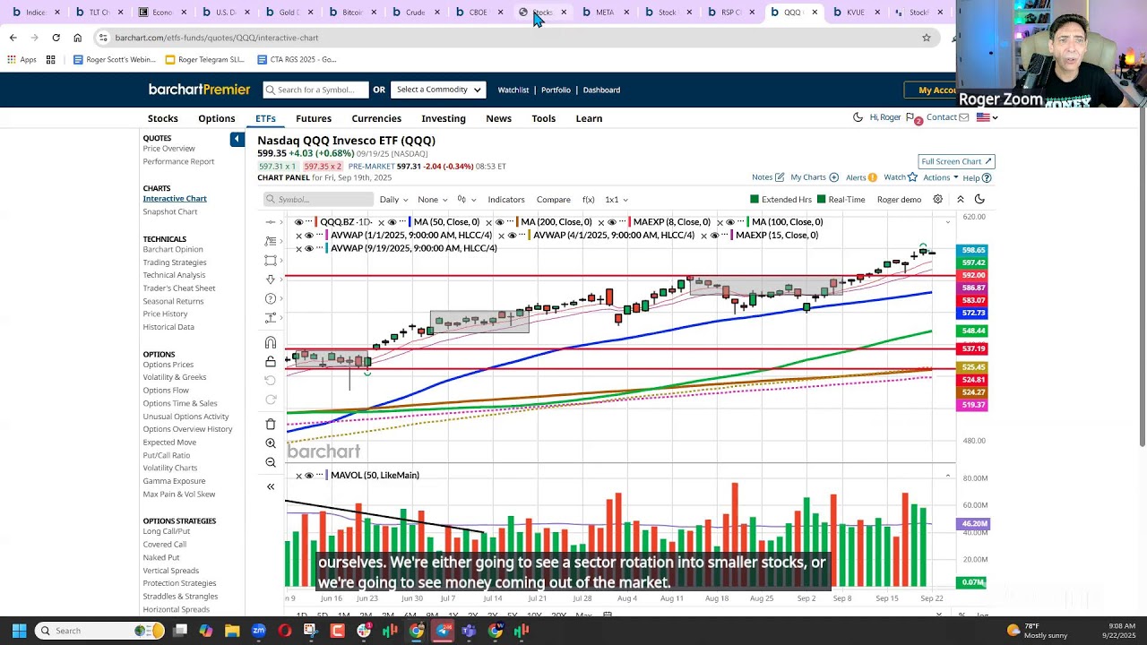Image resolution: width=1147 pixels, height=645 pixels.
Task: Open the Put/Call Ratio link
Action: [167, 455]
